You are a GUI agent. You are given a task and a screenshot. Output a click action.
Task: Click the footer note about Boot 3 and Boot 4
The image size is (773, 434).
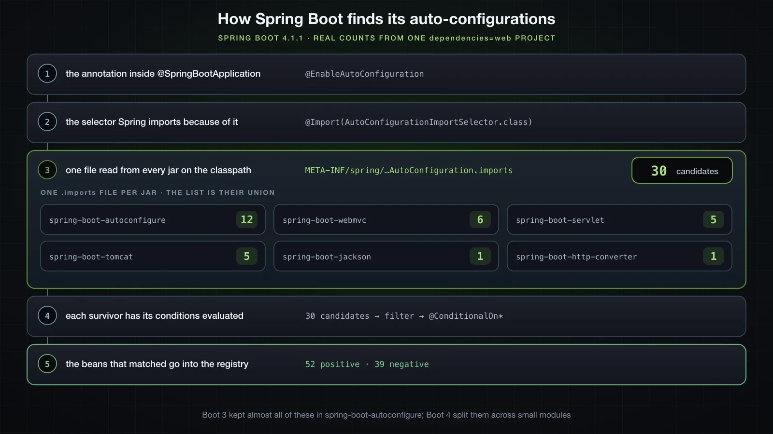[386, 415]
